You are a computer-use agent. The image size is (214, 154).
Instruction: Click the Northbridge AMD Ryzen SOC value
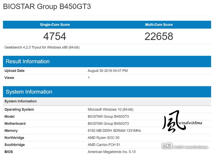pos(104,138)
